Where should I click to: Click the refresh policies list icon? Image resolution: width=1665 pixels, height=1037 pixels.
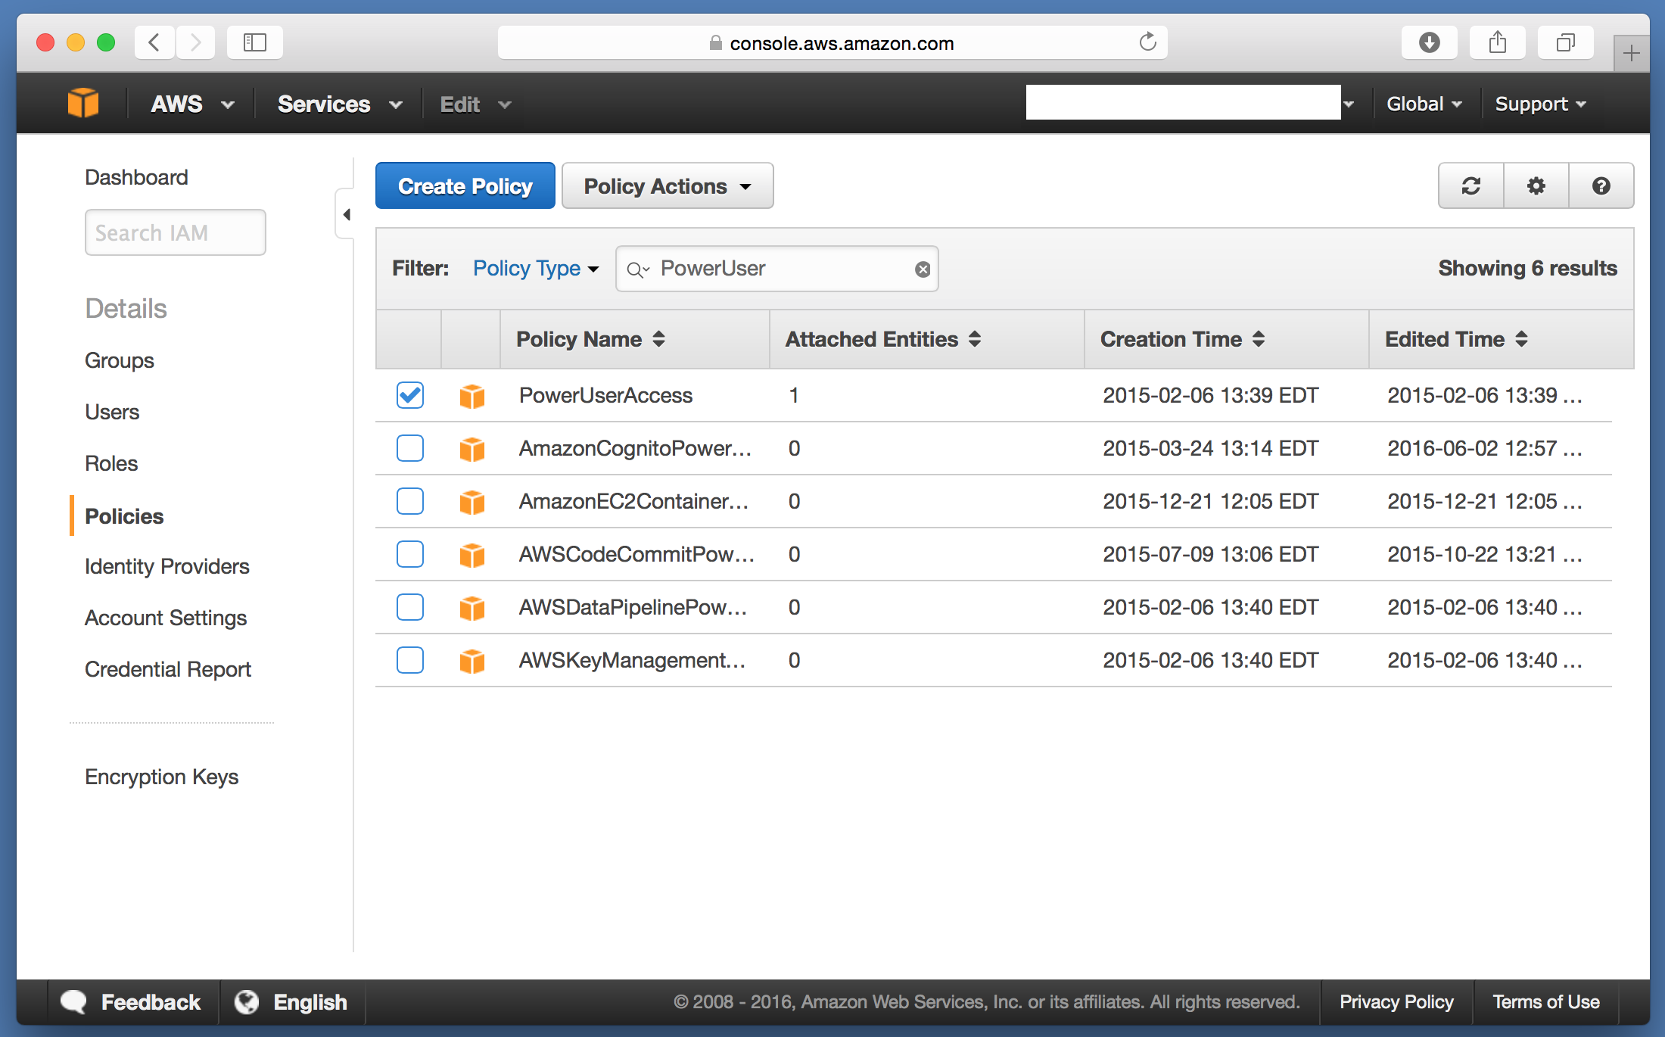tap(1470, 186)
